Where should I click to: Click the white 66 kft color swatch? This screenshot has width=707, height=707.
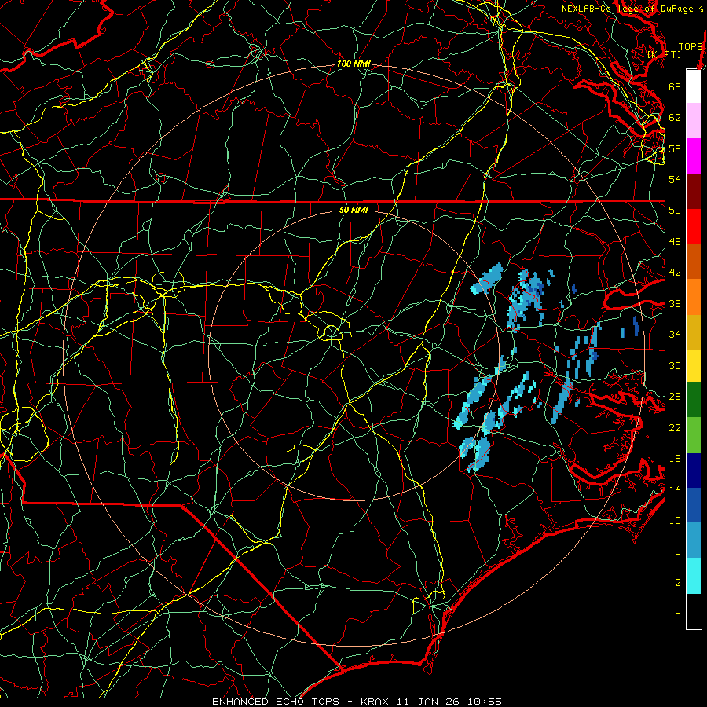[x=694, y=86]
